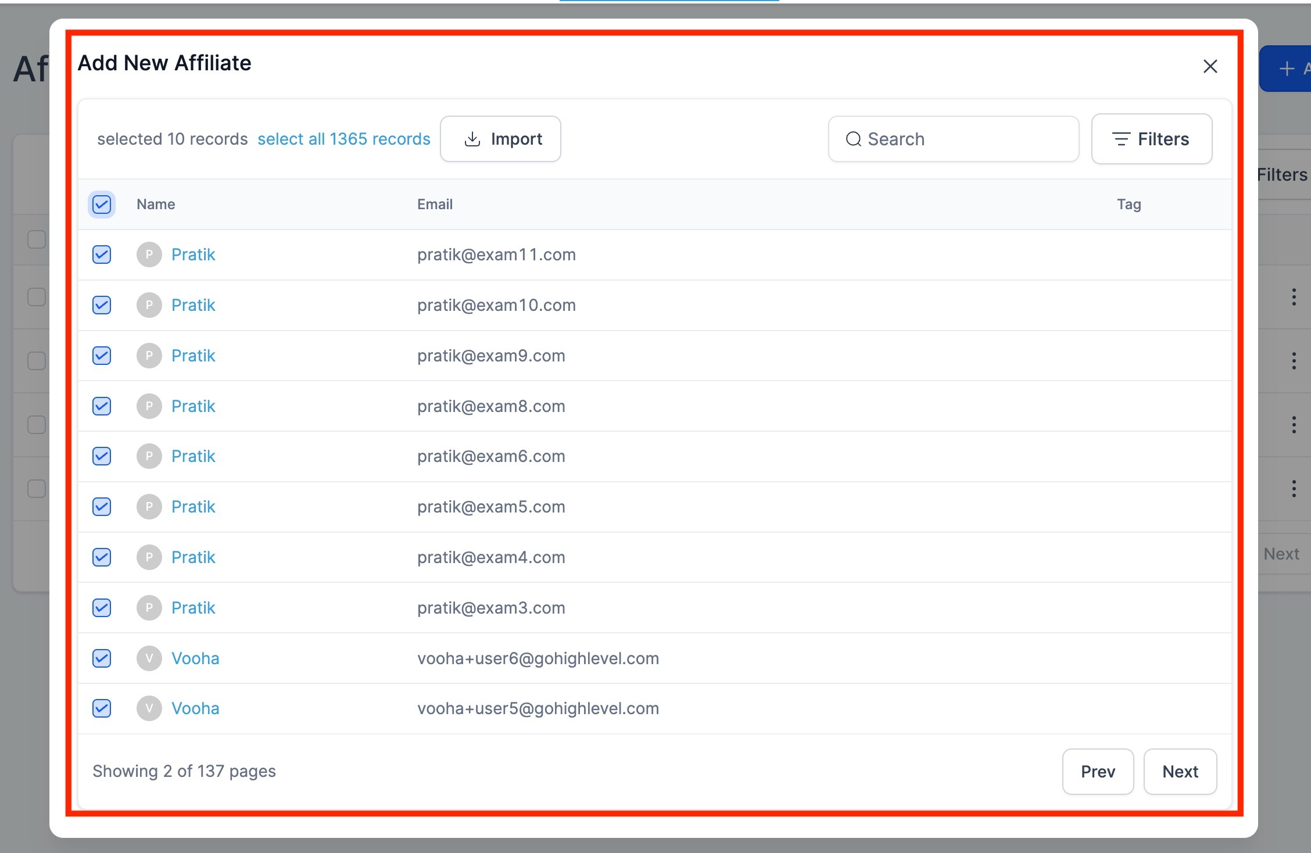
Task: Uncheck the pratik@exam10.com row checkbox
Action: pos(102,305)
